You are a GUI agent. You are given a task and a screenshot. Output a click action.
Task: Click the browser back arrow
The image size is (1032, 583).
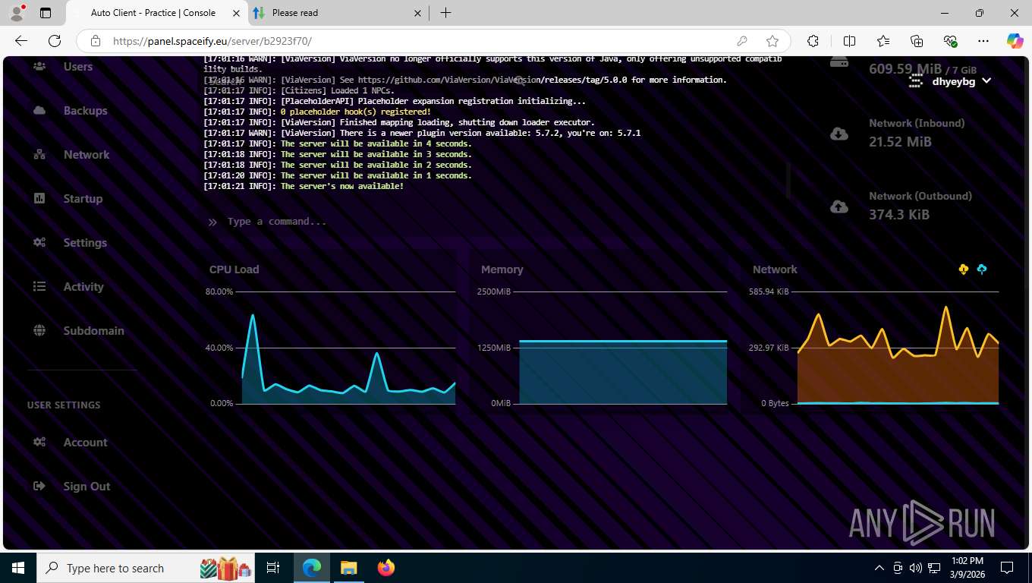21,41
